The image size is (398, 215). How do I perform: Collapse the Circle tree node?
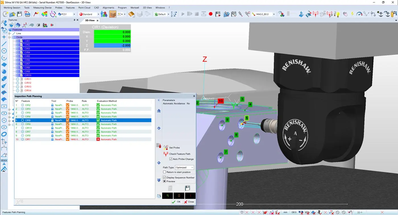10,37
